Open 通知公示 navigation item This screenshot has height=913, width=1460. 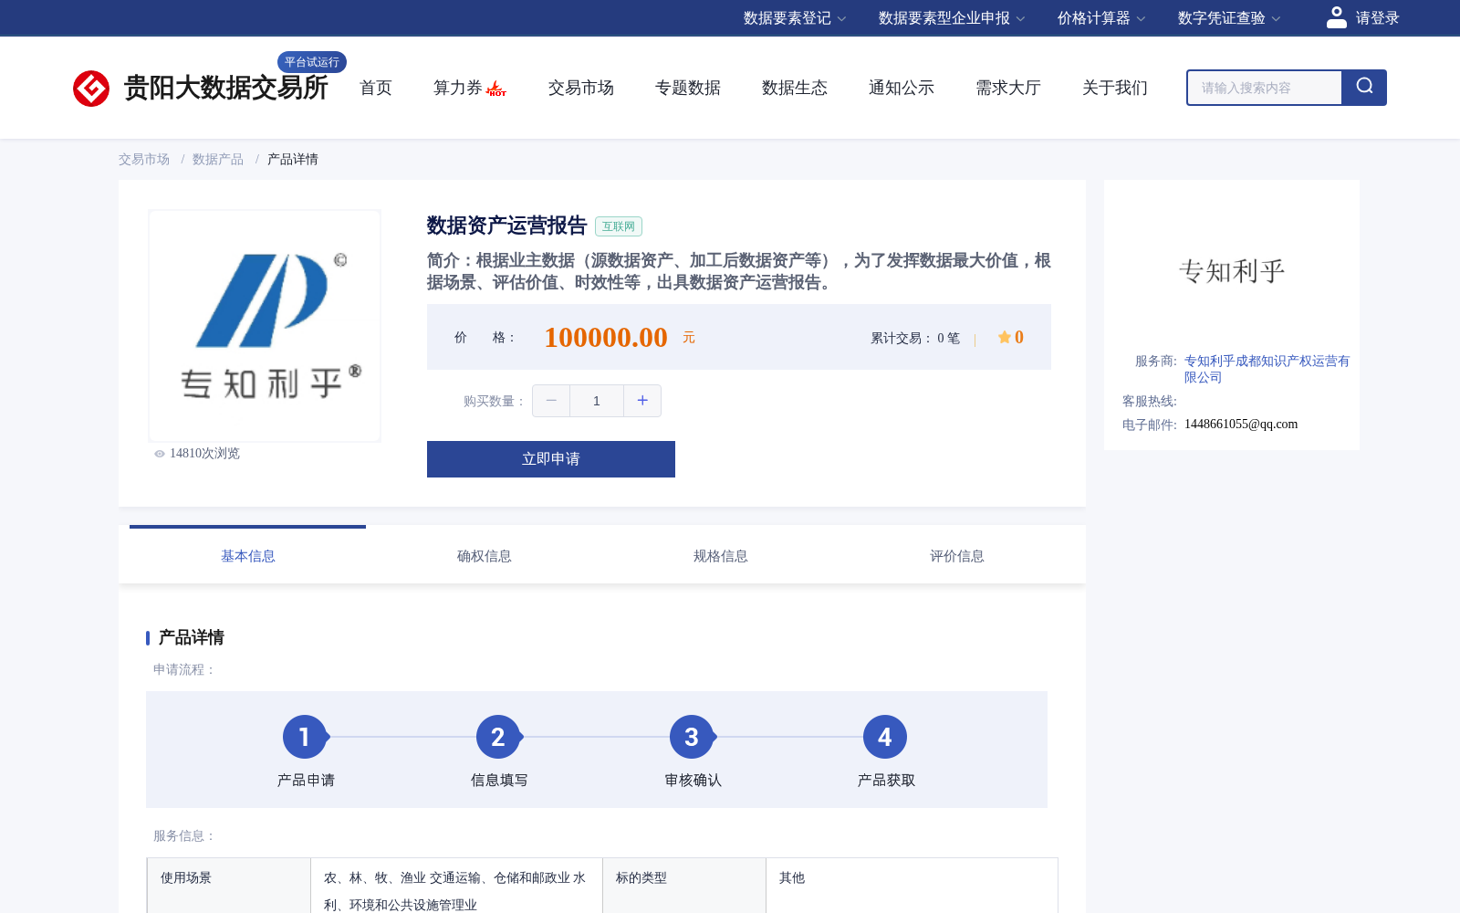pos(902,88)
